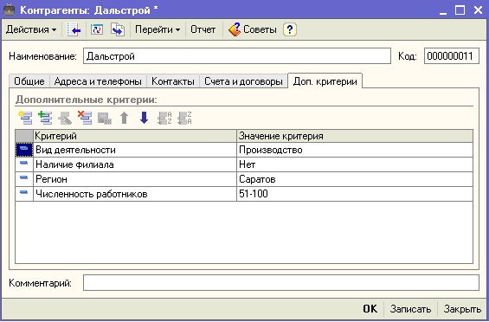Image resolution: width=489 pixels, height=322 pixels.
Task: Click the Советы tag icon with question mark
Action: point(235,29)
